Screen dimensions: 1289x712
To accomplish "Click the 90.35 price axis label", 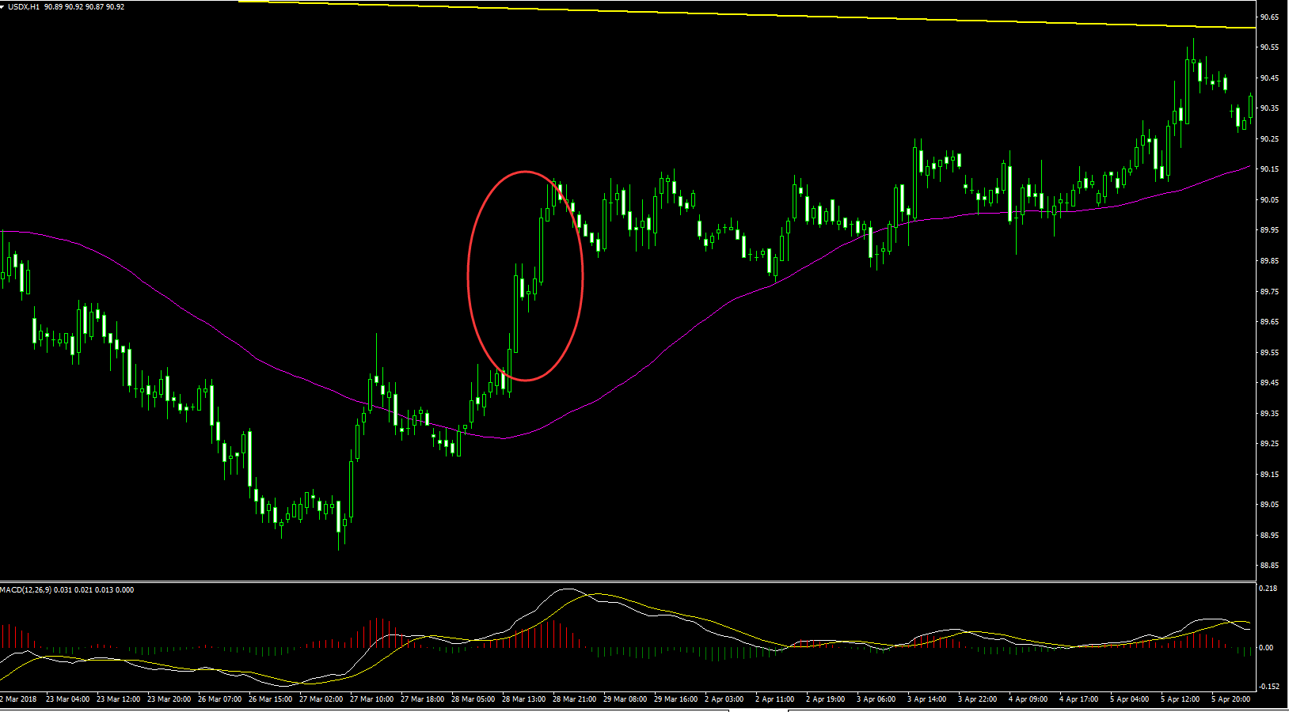I will (x=1270, y=108).
